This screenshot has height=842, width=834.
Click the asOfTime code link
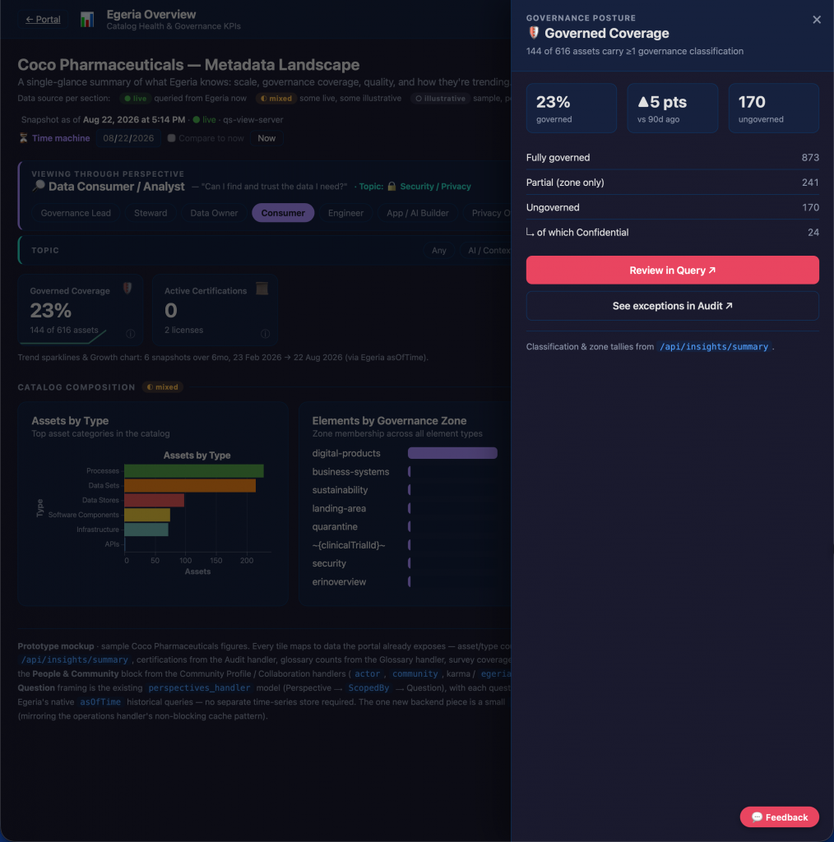100,702
